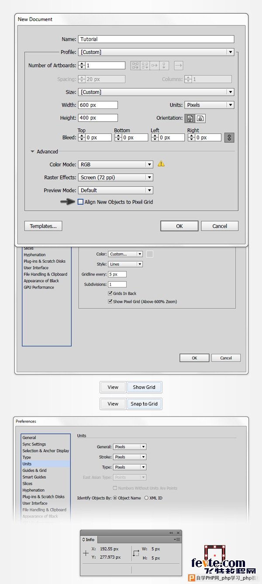The width and height of the screenshot is (262, 584).
Task: Toggle the Grids In Back checkbox
Action: click(110, 294)
